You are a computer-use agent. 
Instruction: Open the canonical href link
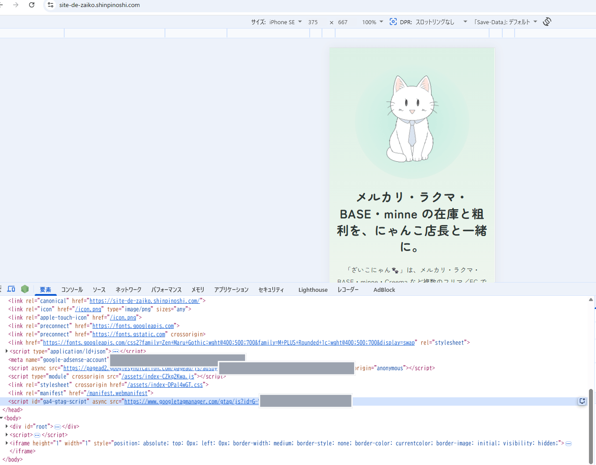coord(145,301)
